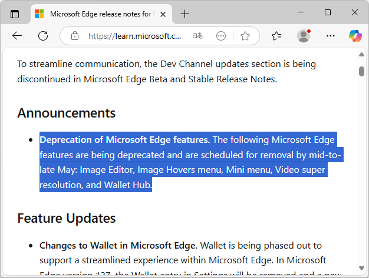Viewport: 369px width, 278px height.
Task: Click the page scrollbar thumb
Action: pyautogui.click(x=361, y=71)
